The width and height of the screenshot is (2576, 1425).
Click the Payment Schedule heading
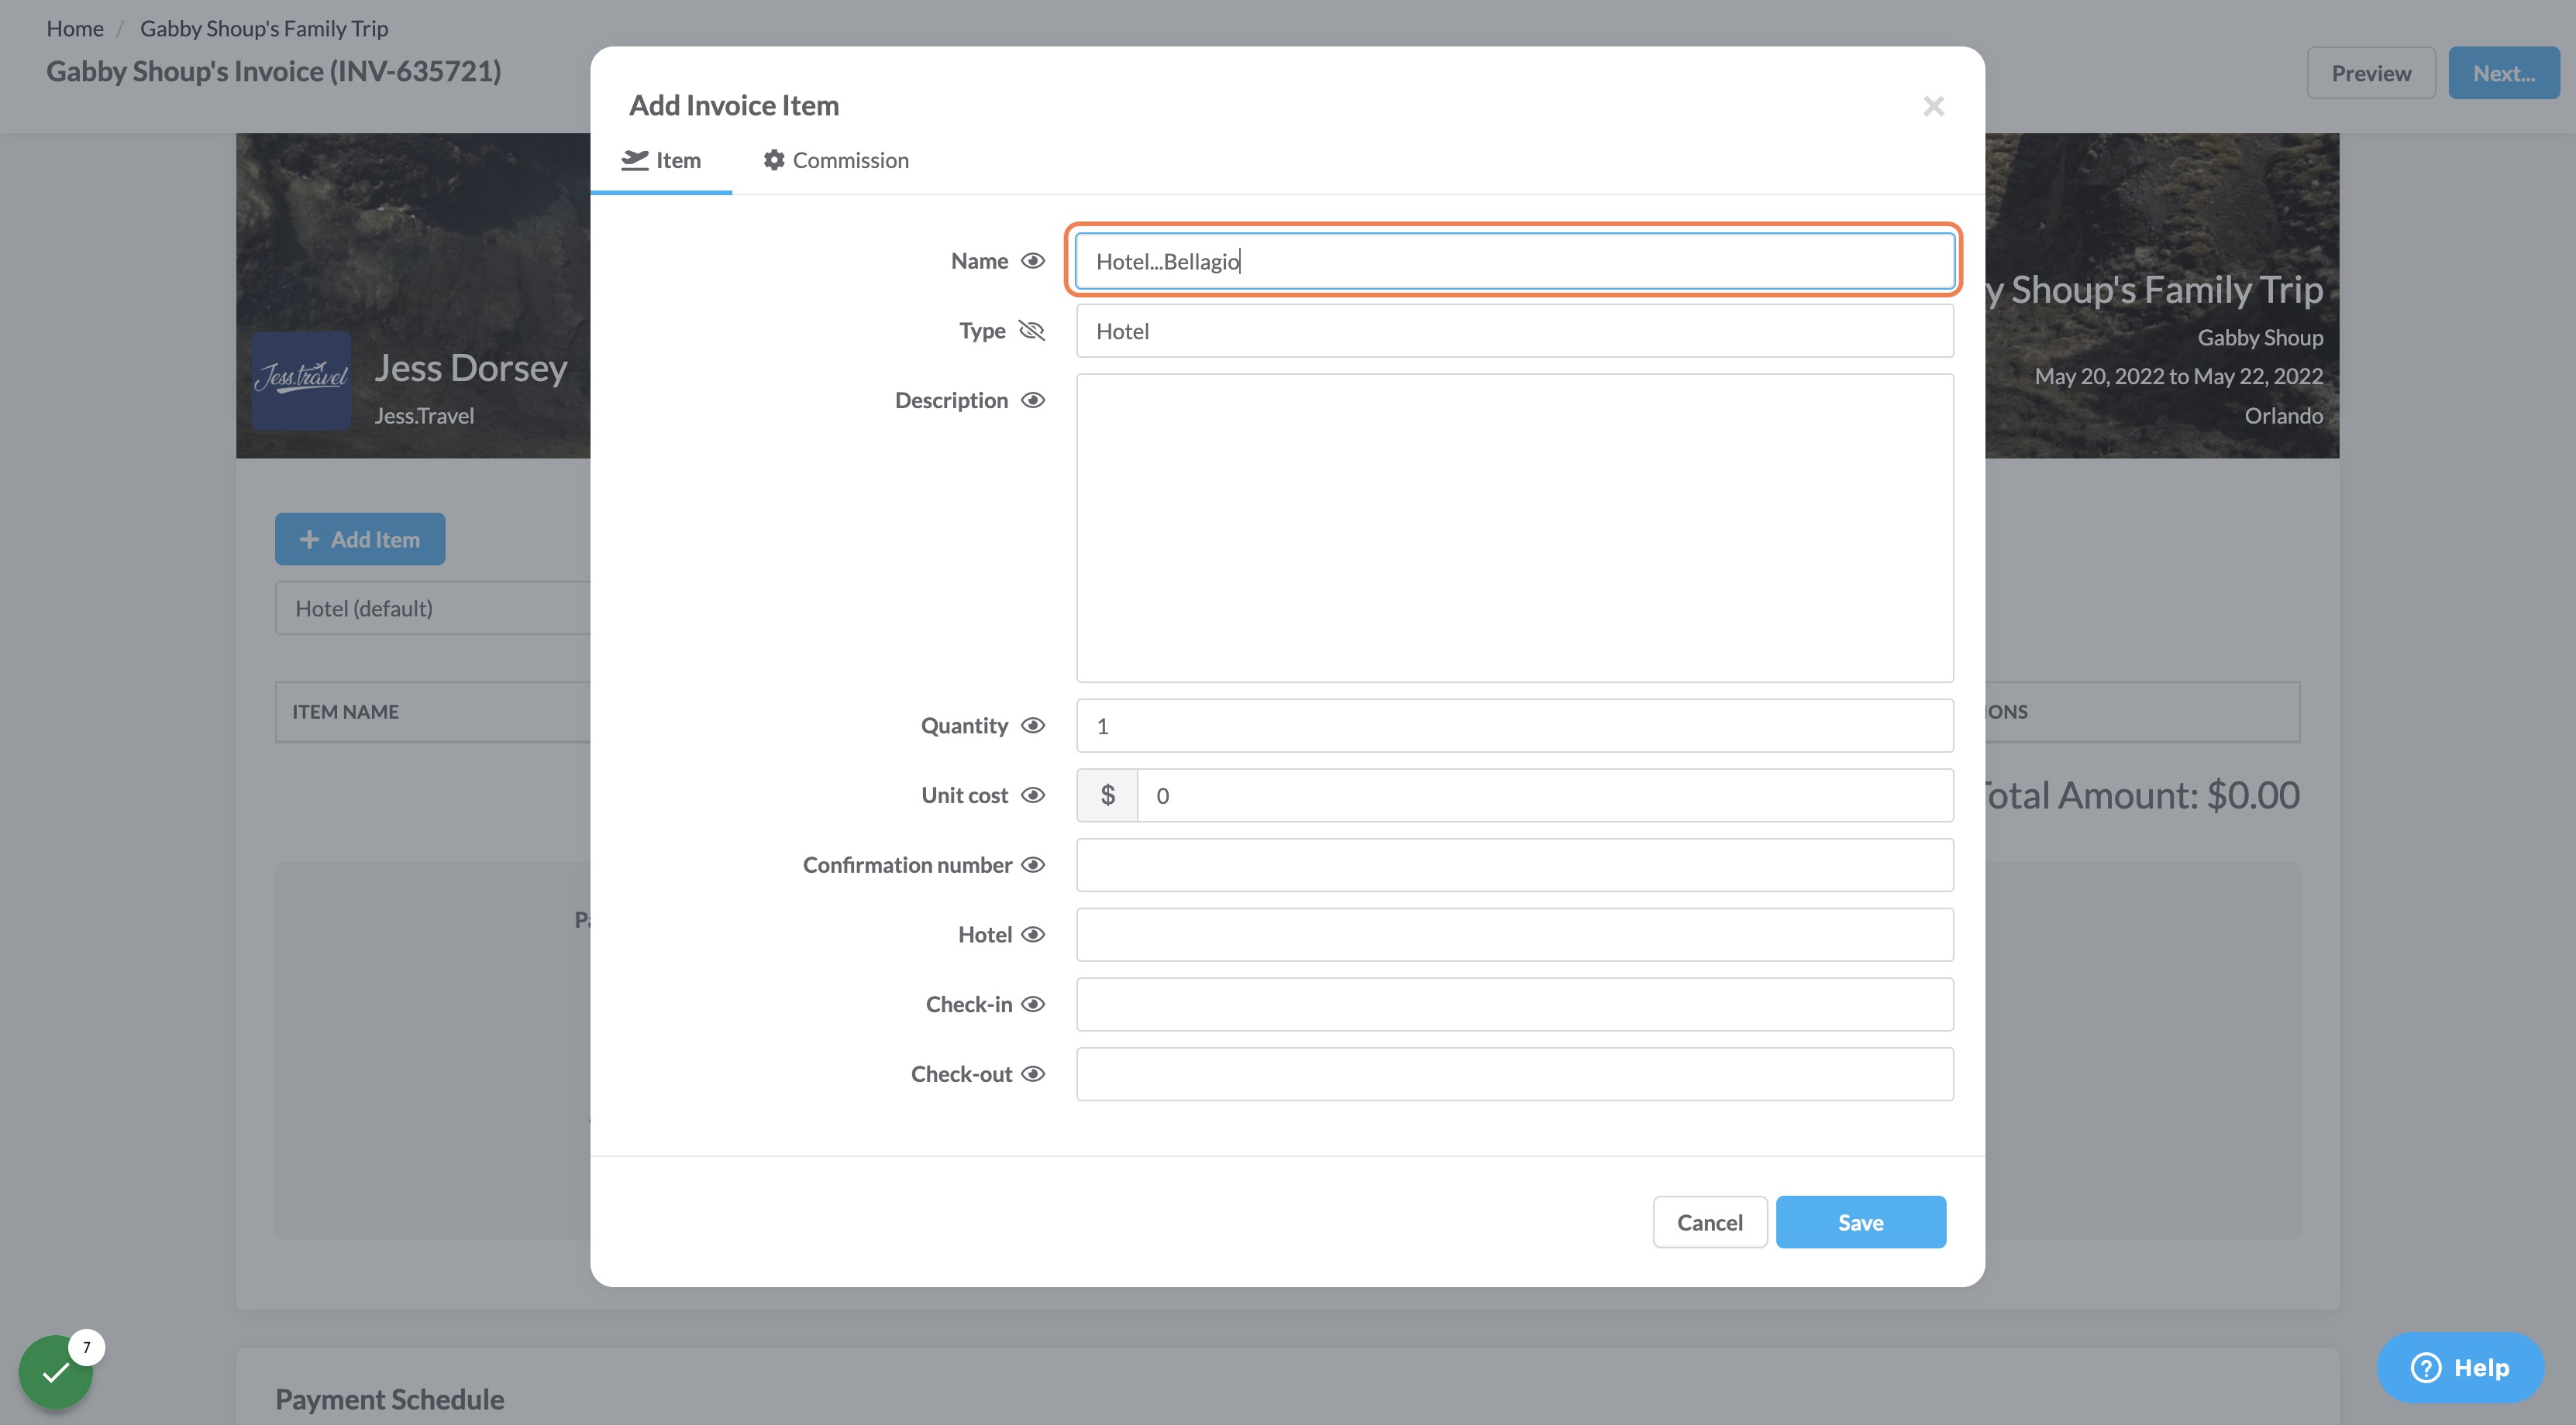coord(390,1399)
